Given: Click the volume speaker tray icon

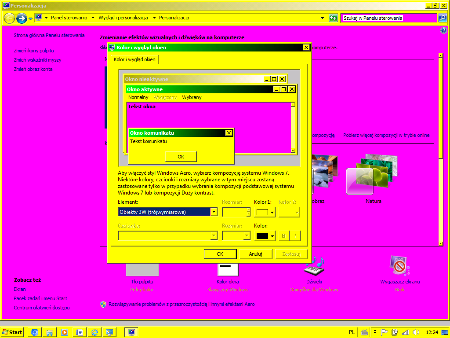Looking at the screenshot, I should point(415,332).
